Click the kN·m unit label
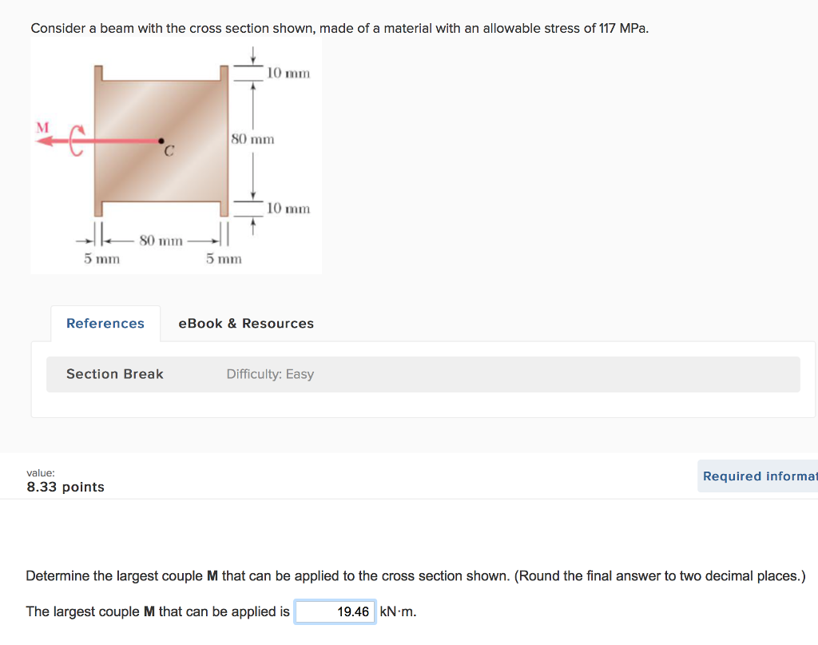The height and width of the screenshot is (645, 818). (x=398, y=612)
